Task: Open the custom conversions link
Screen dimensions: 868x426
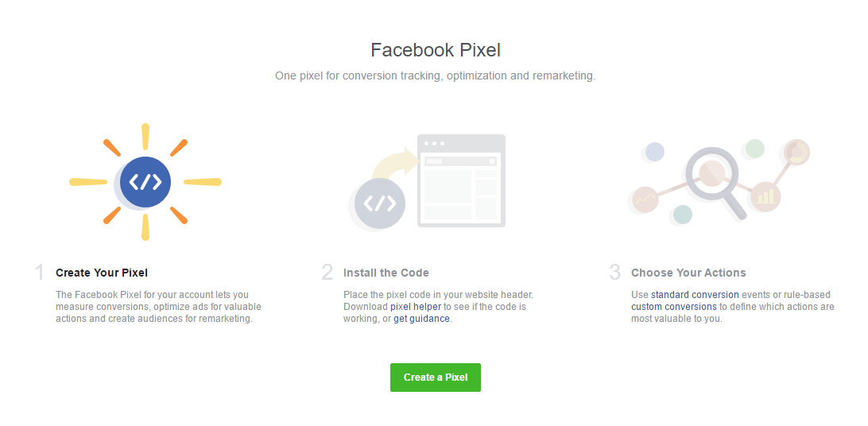Action: 674,307
